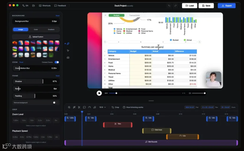Open the EN language selector
Screen dimensions: 244x151
coord(25,6)
